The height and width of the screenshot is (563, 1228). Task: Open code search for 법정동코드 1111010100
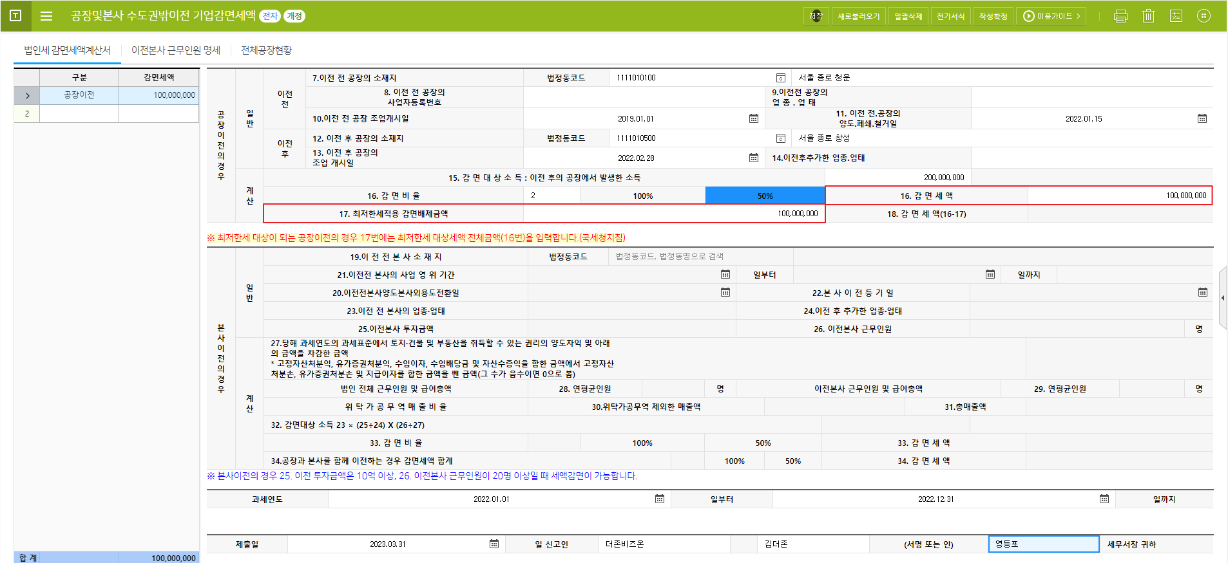pos(780,78)
